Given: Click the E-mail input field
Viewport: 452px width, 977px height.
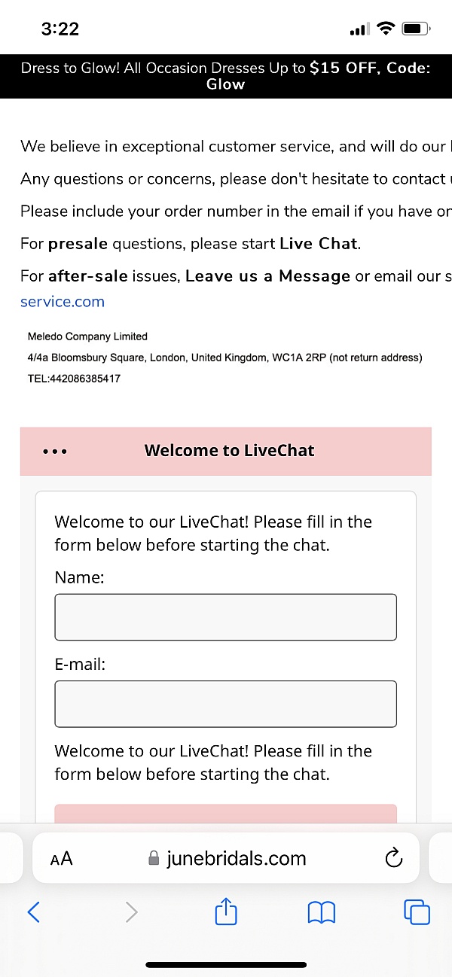Looking at the screenshot, I should 225,704.
